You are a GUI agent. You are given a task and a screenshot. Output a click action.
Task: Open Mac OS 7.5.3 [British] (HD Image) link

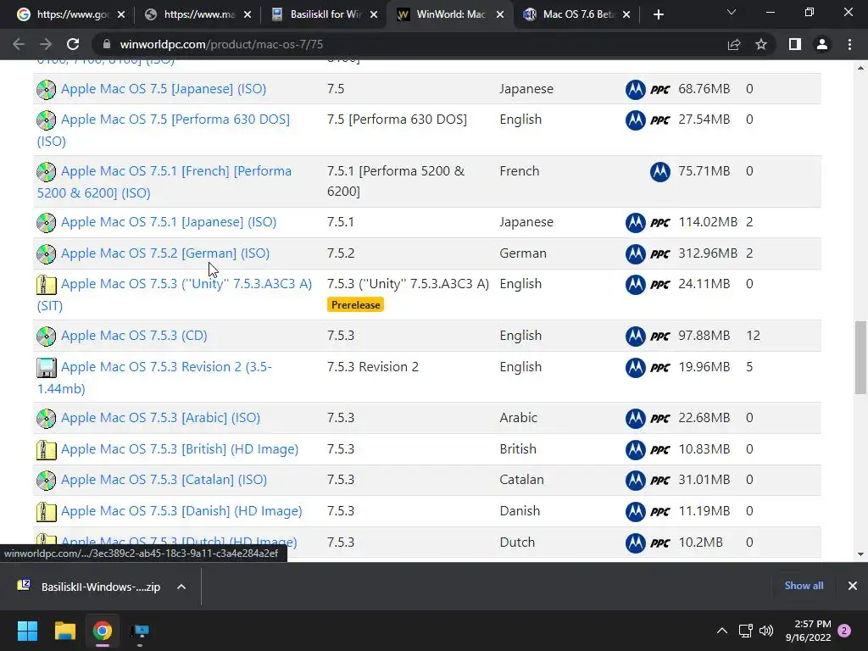[x=180, y=449]
